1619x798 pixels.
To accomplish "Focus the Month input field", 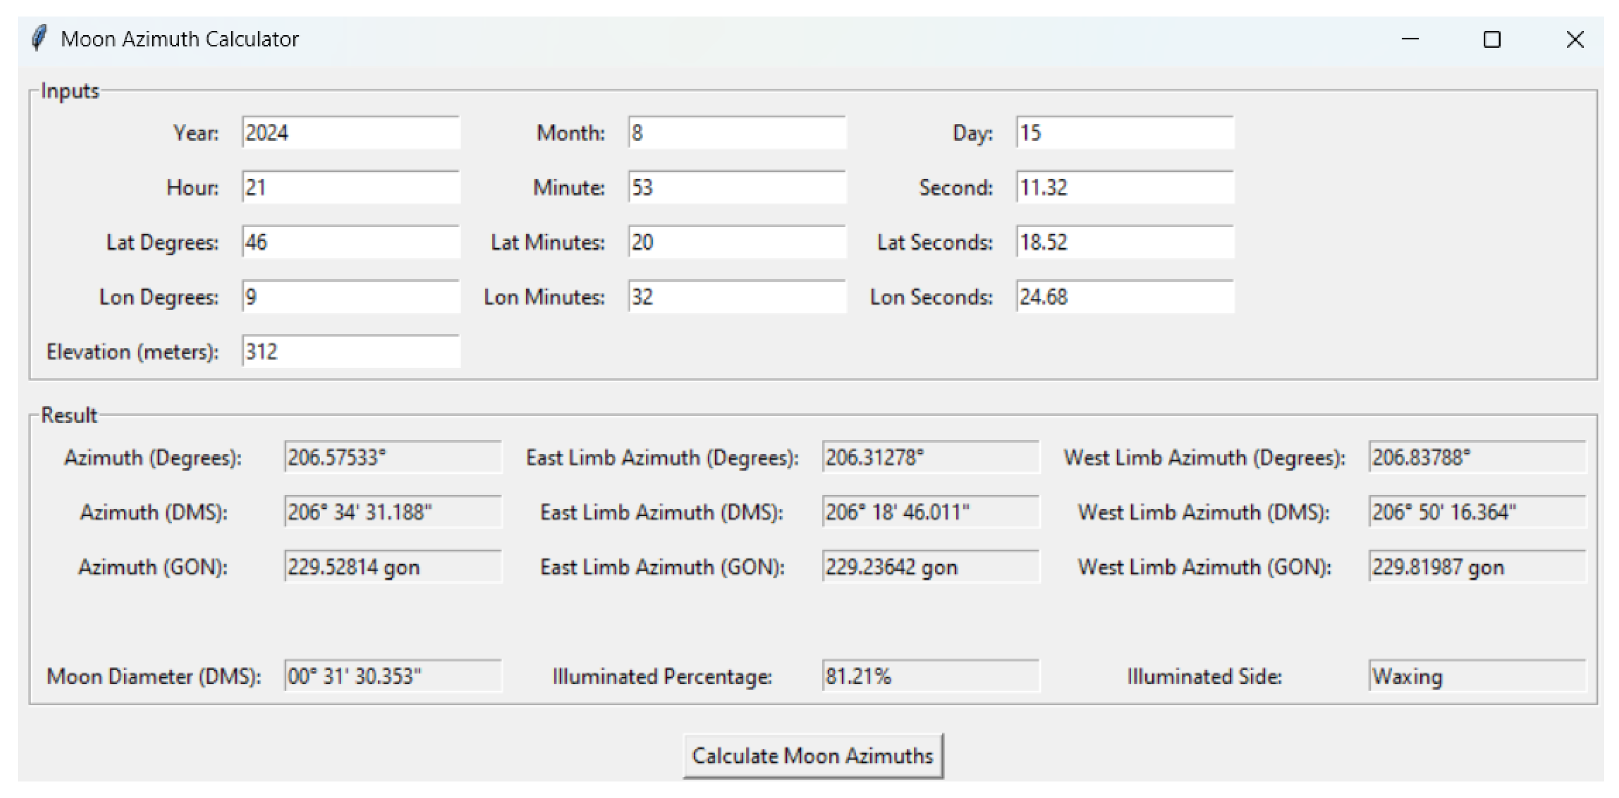I will tap(737, 133).
